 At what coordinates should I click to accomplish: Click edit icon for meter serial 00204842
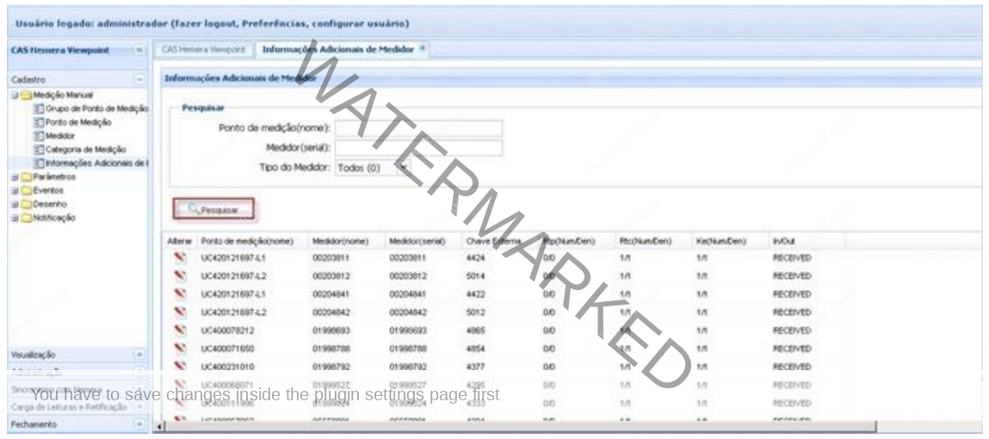pyautogui.click(x=182, y=310)
